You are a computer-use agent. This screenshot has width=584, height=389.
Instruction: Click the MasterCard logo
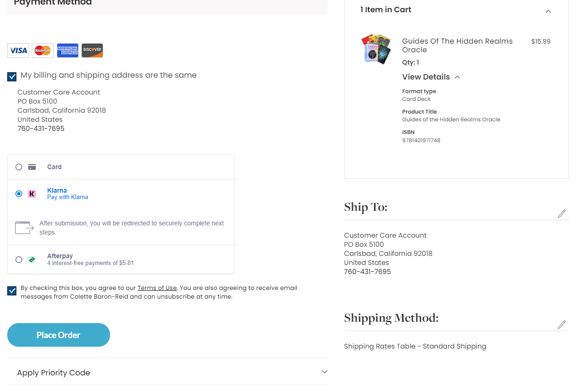click(43, 50)
